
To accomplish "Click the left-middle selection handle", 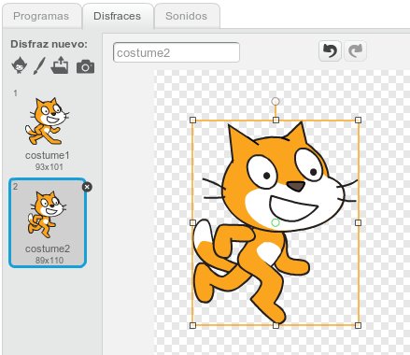I will [192, 222].
